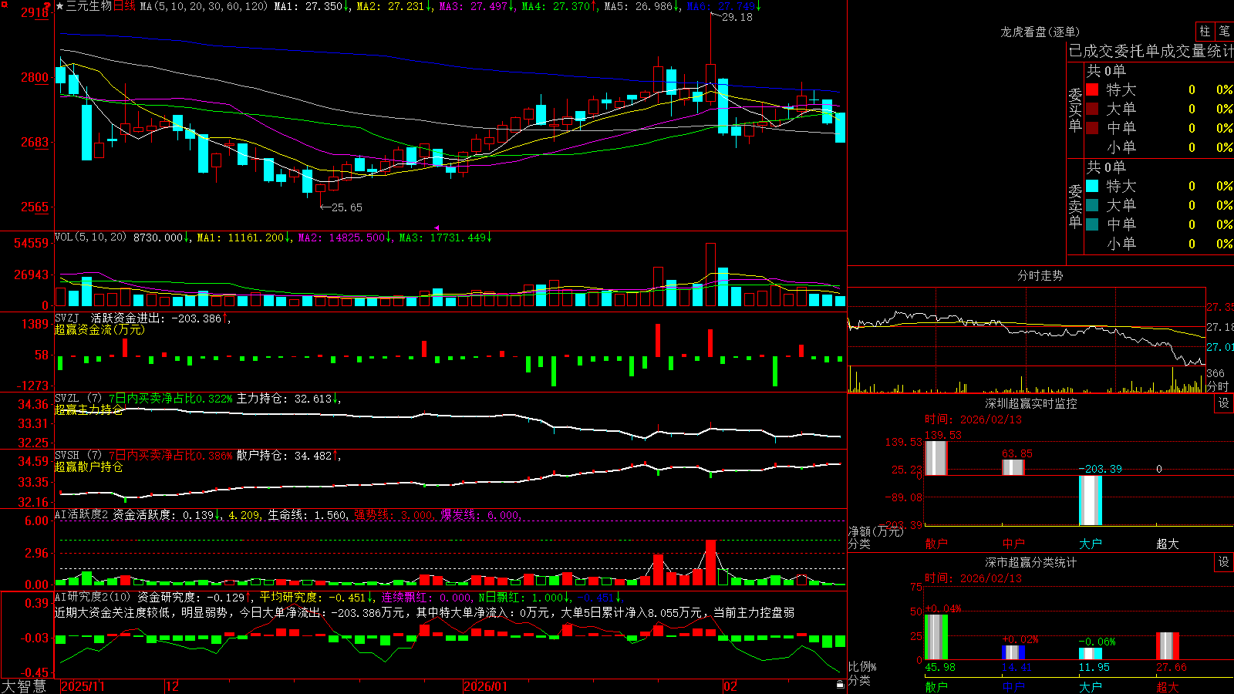This screenshot has height=694, width=1234.
Task: Click the 2026/01 date label on time axis
Action: [486, 686]
